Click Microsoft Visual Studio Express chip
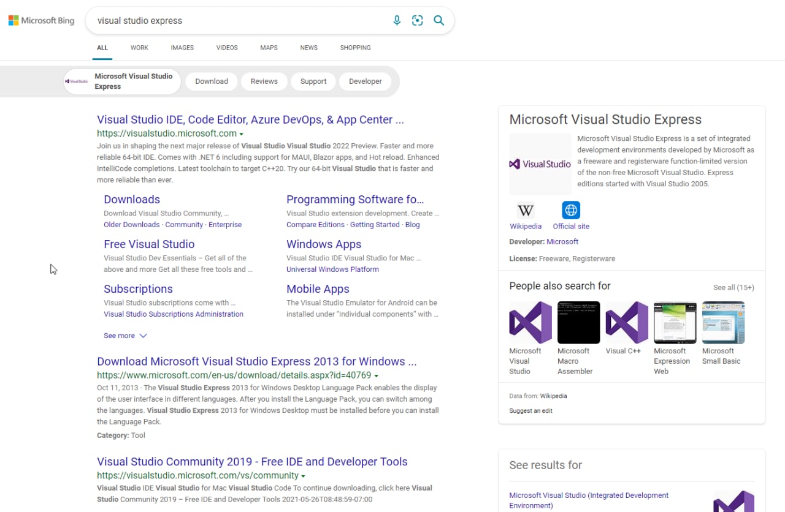Screen dimensions: 785x512 tap(123, 81)
